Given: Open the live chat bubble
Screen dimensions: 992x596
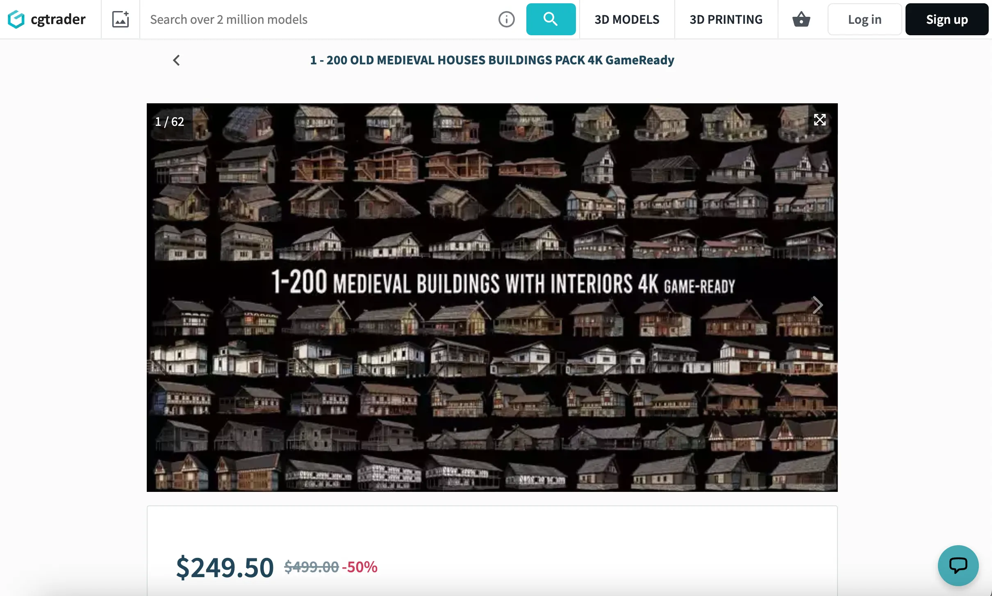Looking at the screenshot, I should 958,565.
